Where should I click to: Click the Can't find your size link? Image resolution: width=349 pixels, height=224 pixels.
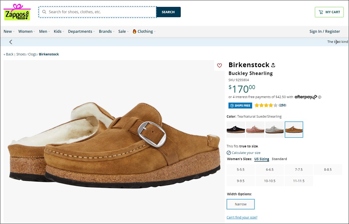pyautogui.click(x=242, y=217)
